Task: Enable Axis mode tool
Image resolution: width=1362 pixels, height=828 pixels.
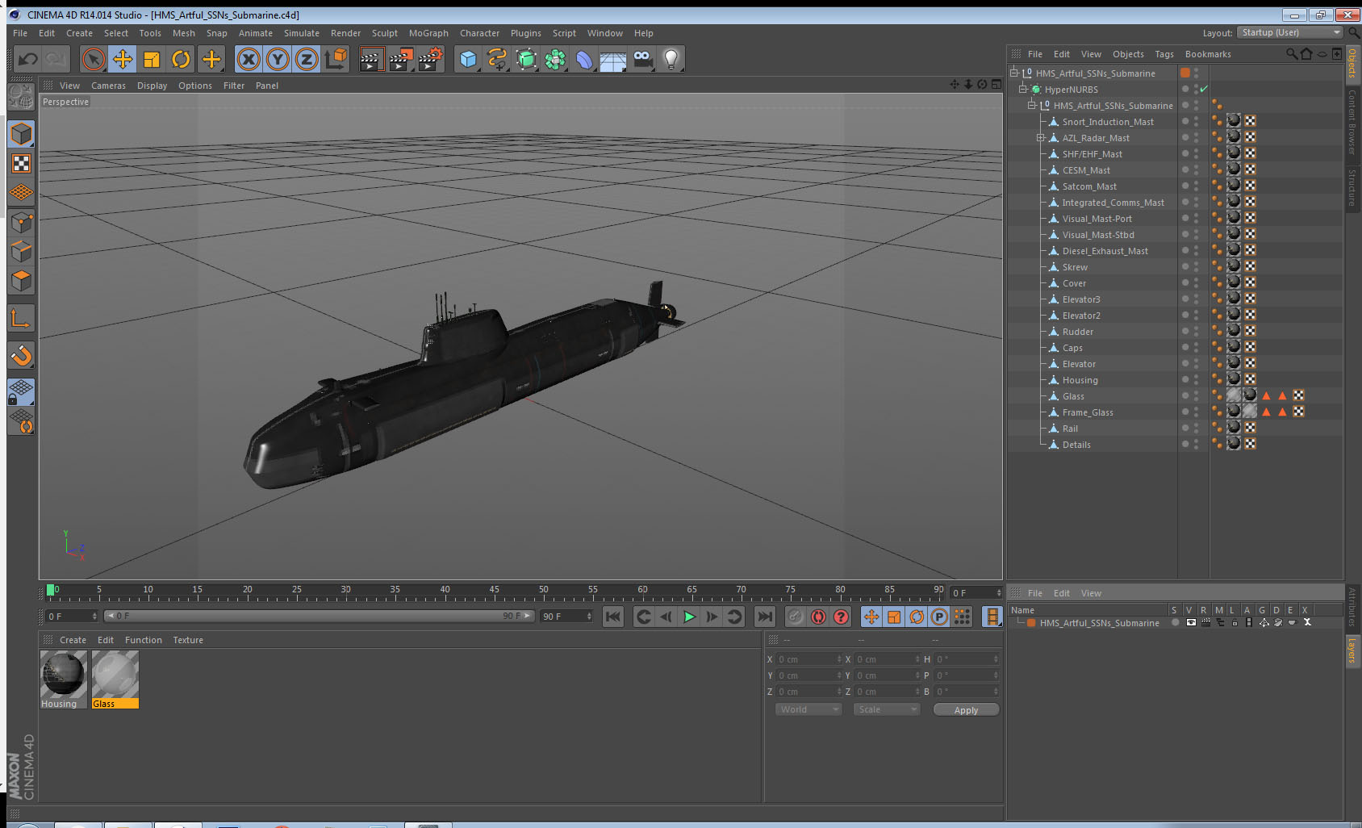Action: point(21,319)
